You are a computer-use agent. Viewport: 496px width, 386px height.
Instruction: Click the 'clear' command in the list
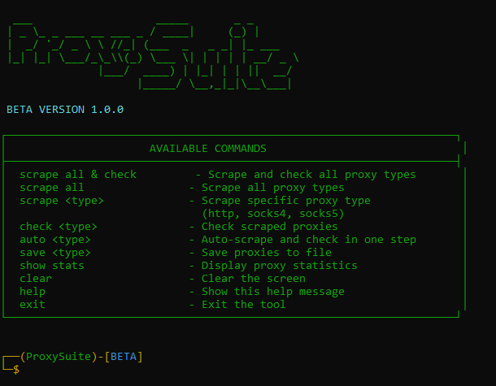click(36, 279)
